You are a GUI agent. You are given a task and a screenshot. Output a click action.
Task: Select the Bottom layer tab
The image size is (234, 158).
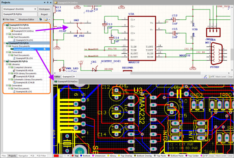tap(85, 156)
